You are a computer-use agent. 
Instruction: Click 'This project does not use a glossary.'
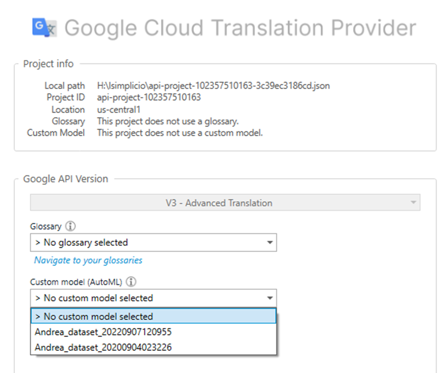click(x=168, y=121)
